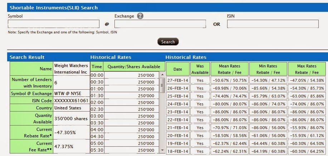Click the 26-FEB-14 date cell
This screenshot has height=156, width=328.
178,88
